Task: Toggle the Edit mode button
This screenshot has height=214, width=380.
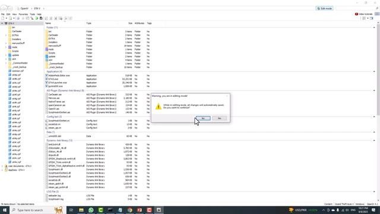Action: 324,8
